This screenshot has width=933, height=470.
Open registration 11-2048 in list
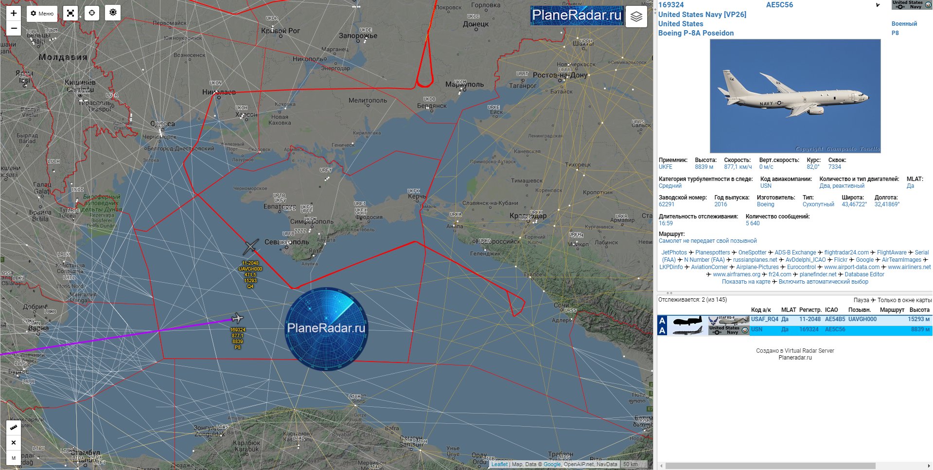810,320
